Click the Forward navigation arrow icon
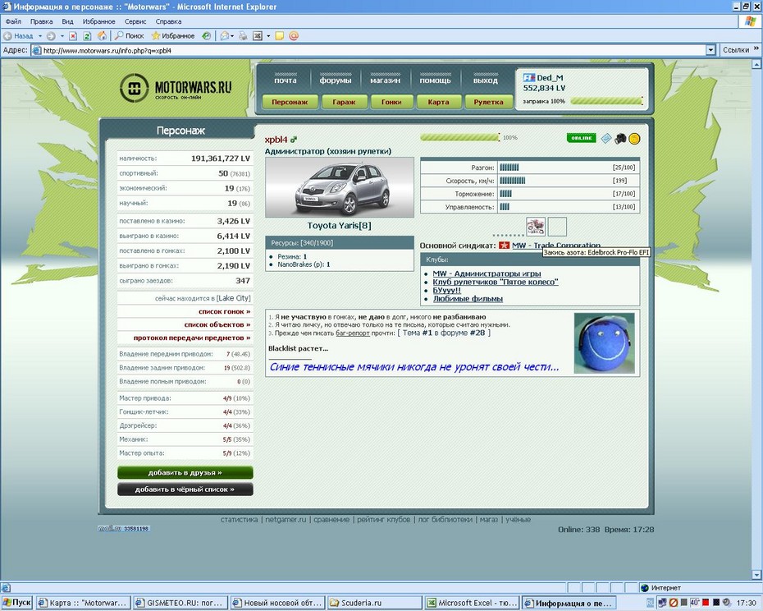This screenshot has height=611, width=763. [x=51, y=35]
